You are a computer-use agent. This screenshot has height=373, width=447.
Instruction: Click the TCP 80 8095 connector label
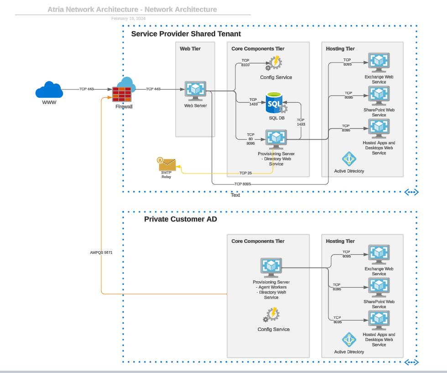(x=250, y=139)
